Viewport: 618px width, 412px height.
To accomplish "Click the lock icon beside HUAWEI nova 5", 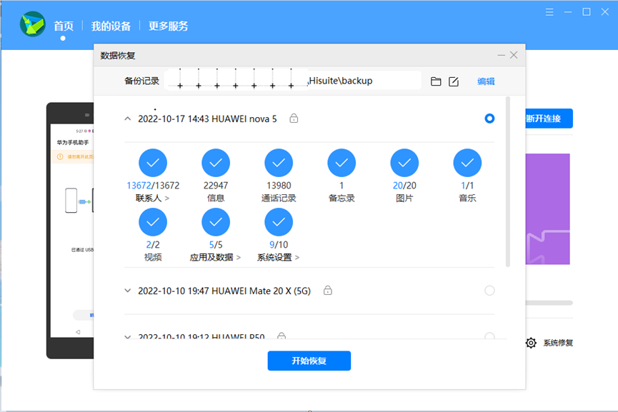I will (294, 118).
